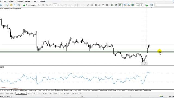Toggle the Navigator panel icon

coord(15,5)
